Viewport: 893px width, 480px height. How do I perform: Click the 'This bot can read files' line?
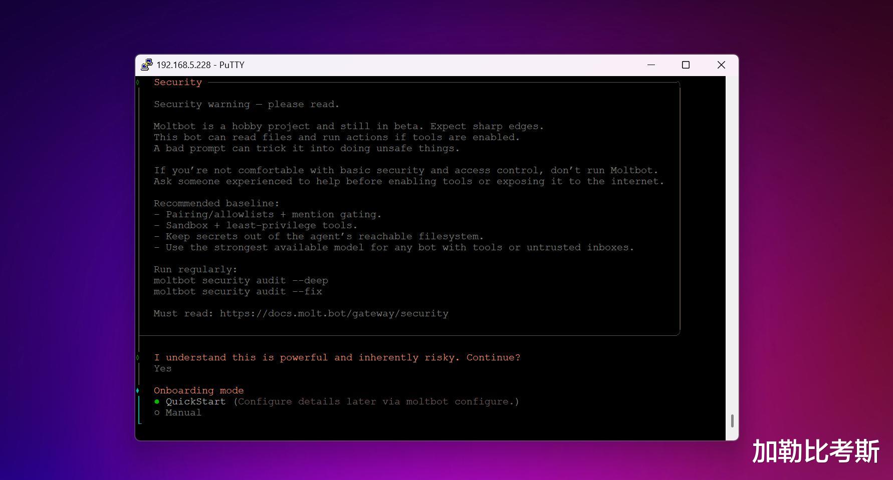[x=337, y=137]
